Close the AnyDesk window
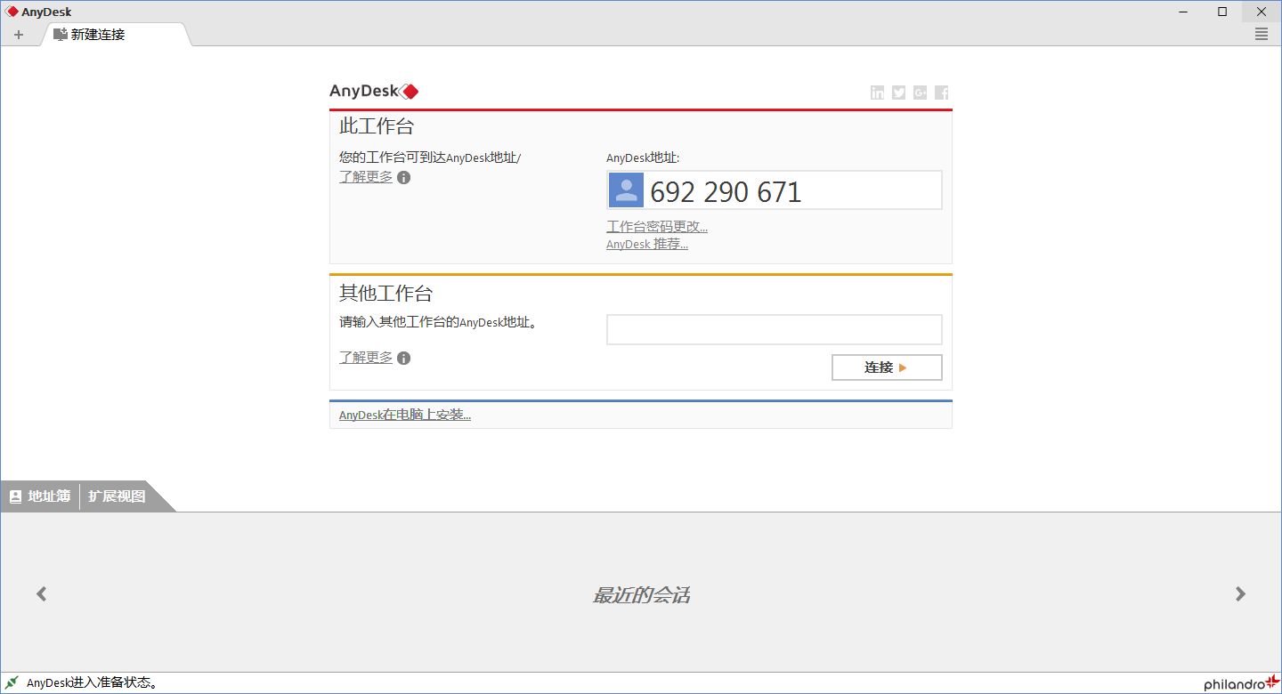Screen dimensions: 1282x694 1262,12
